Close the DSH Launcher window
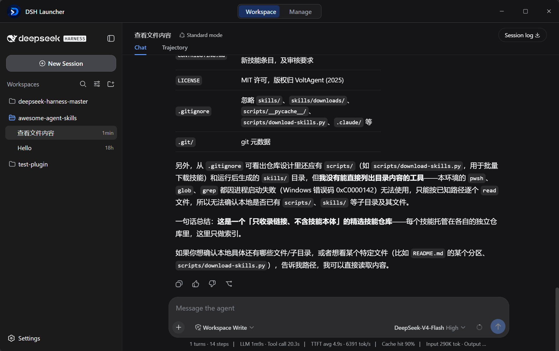 coord(549,11)
